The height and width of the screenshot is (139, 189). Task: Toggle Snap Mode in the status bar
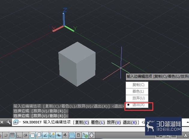6,135
